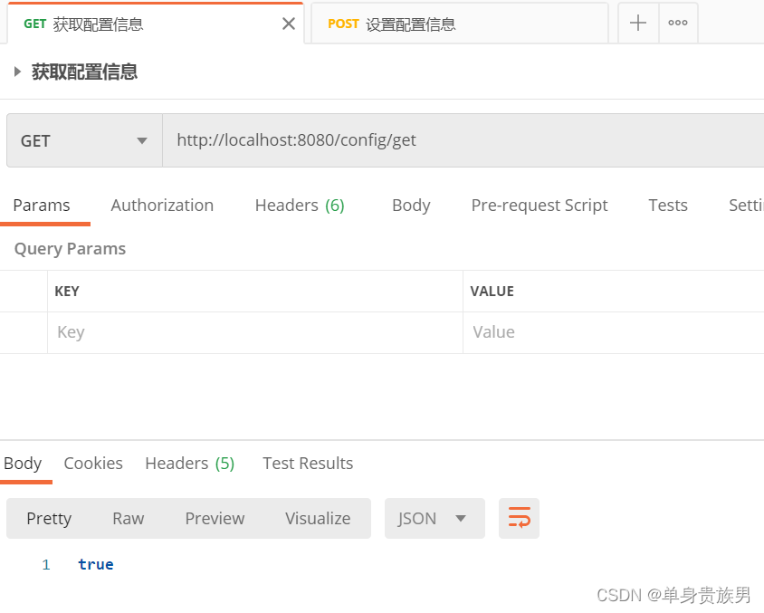Click the response value true
The height and width of the screenshot is (613, 764).
[96, 564]
